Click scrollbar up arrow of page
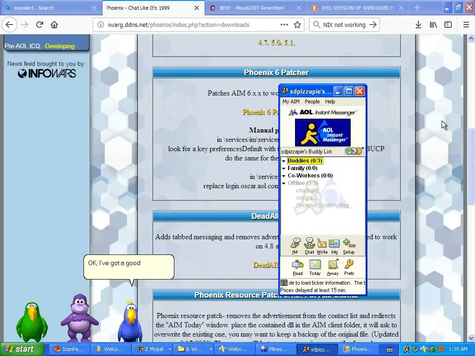Viewport: 475px width, 356px height. click(x=471, y=38)
